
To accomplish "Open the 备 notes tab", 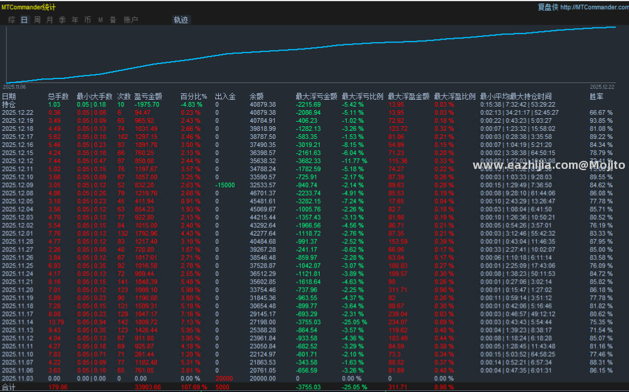I will [x=113, y=20].
